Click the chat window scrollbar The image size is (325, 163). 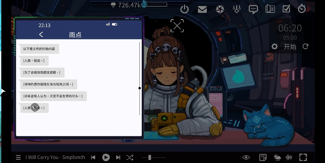(140, 79)
